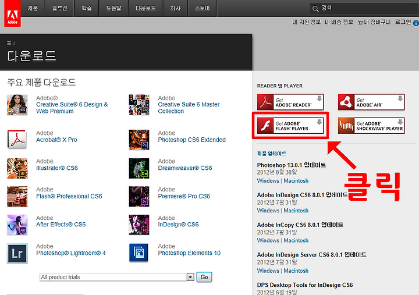The width and height of the screenshot is (419, 295).
Task: Click the Premiere Pro CS6 link
Action: tap(184, 196)
